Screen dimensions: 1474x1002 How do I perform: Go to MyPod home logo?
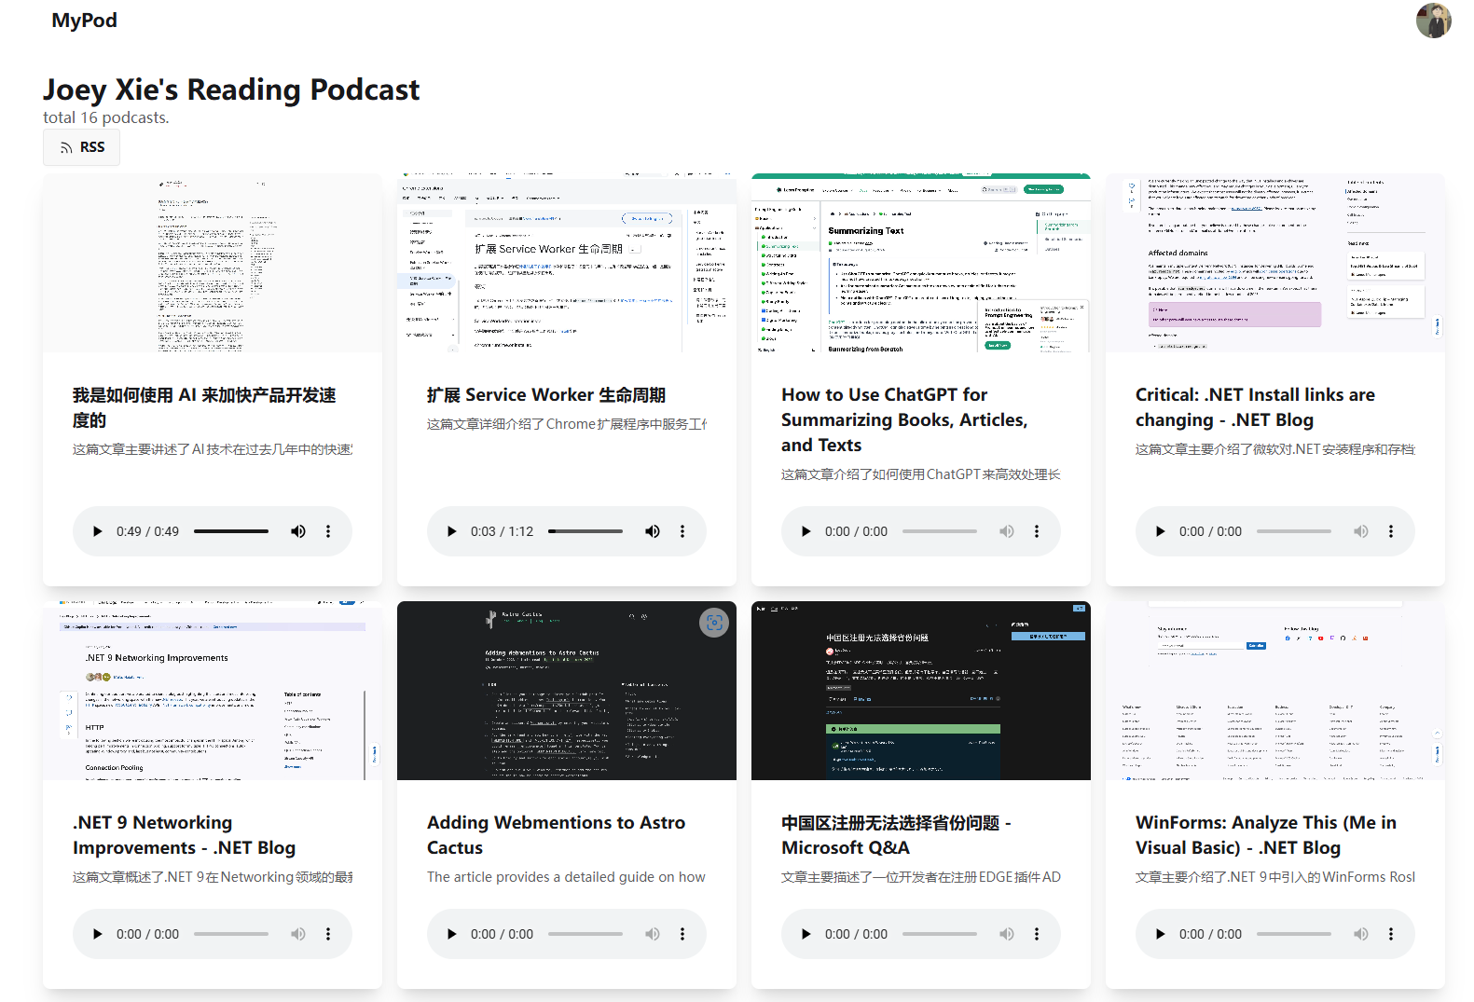tap(84, 21)
